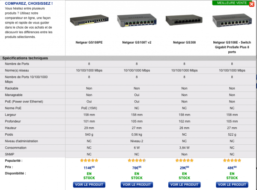
Task: Select the GS108E popularity stars
Action: coord(232,161)
